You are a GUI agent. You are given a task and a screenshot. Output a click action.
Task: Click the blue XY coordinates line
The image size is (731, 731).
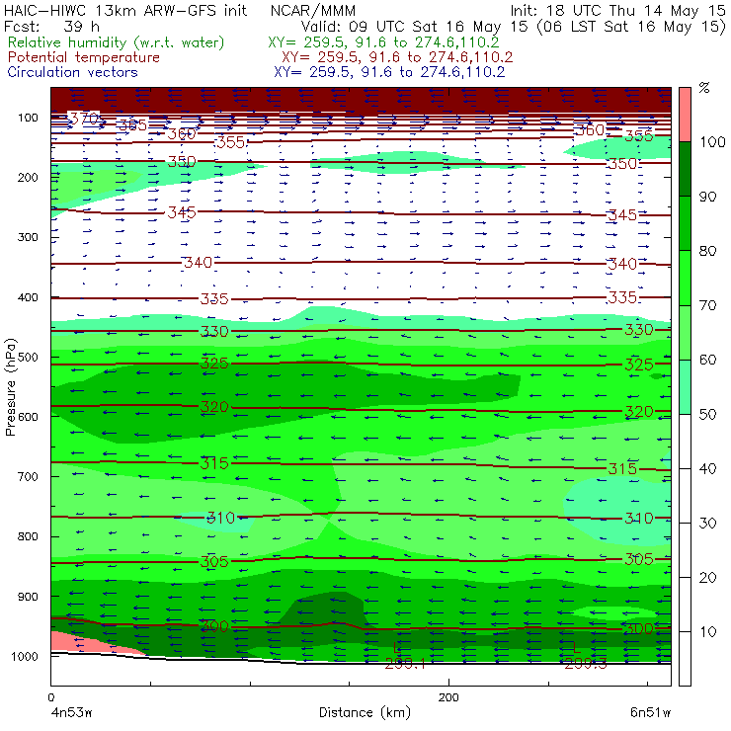(389, 72)
